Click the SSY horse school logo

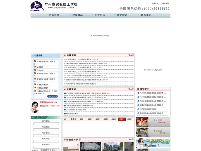[x=37, y=6]
